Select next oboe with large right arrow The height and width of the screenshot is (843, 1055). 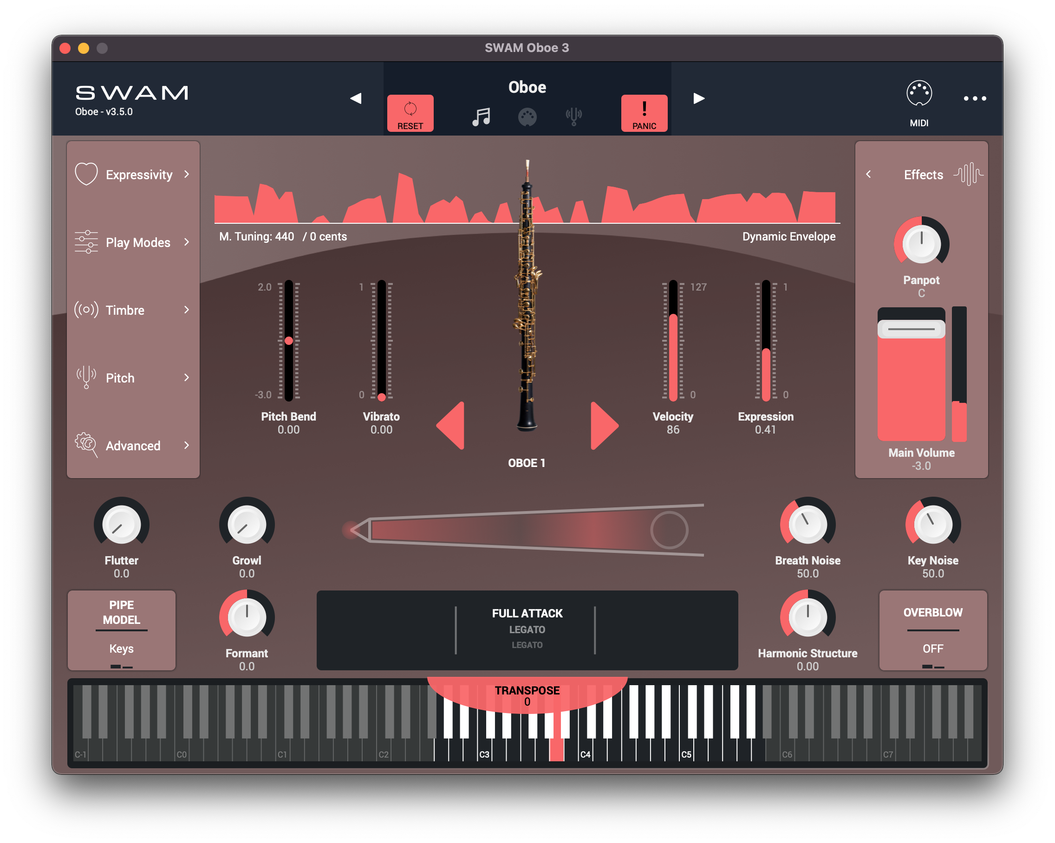pyautogui.click(x=605, y=426)
